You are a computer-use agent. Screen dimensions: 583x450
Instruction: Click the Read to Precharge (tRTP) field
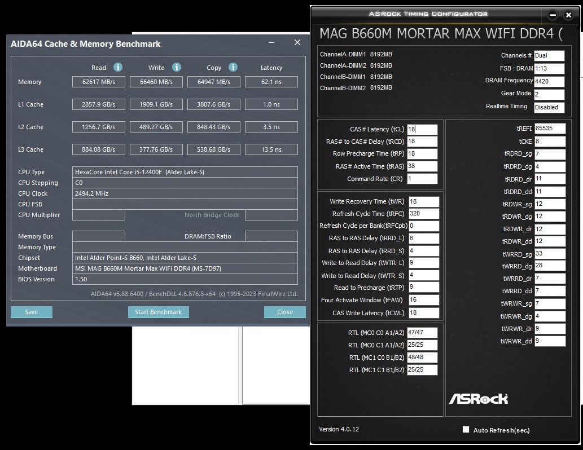tap(424, 287)
